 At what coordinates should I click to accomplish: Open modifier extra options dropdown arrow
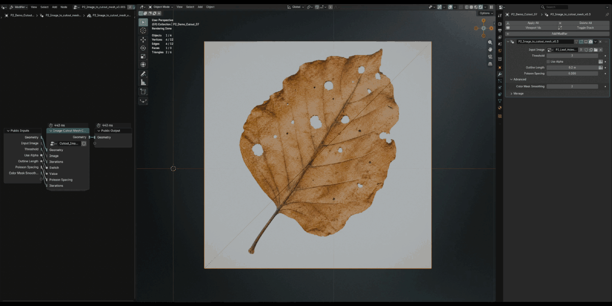point(595,41)
